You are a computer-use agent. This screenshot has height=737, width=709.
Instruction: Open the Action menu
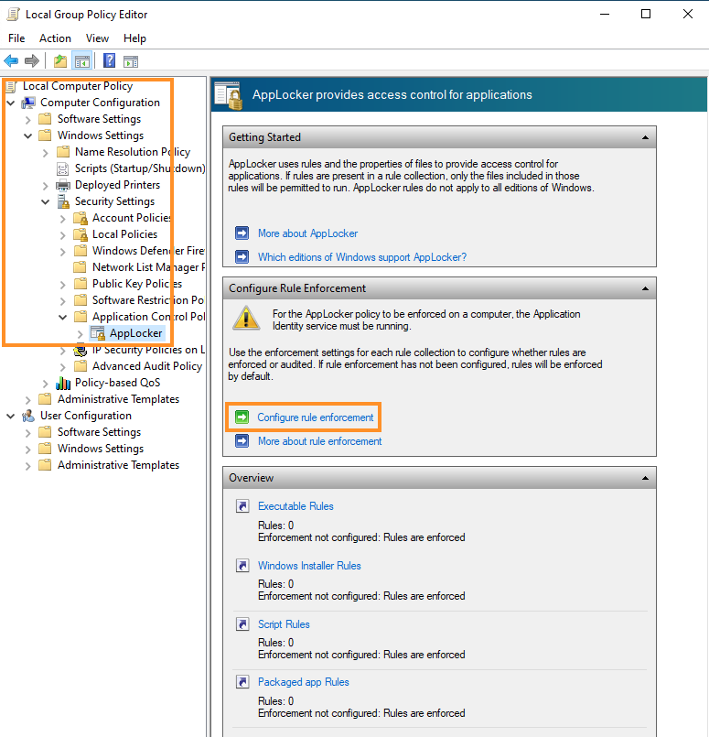55,38
